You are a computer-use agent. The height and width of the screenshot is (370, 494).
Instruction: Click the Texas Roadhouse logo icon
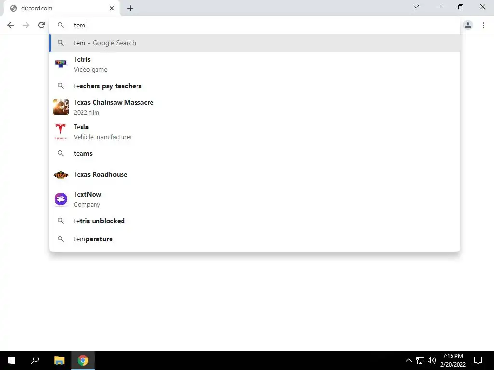[61, 174]
